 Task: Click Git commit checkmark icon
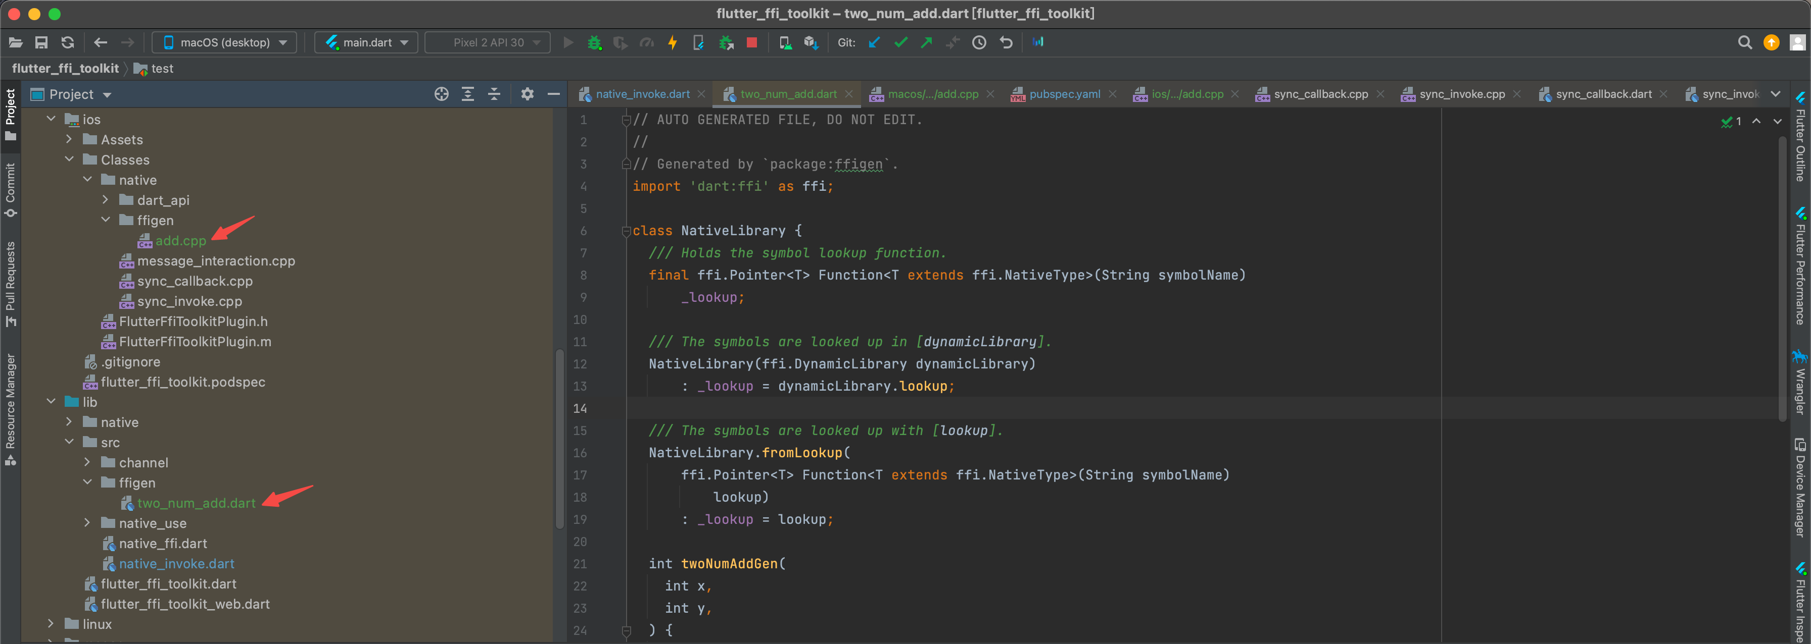[900, 43]
